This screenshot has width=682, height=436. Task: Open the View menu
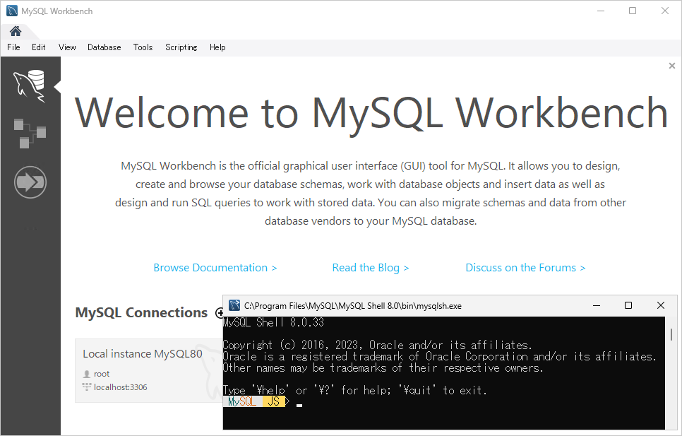pyautogui.click(x=67, y=47)
